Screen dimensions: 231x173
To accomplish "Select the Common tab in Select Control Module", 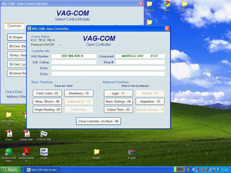I will pos(14,26).
